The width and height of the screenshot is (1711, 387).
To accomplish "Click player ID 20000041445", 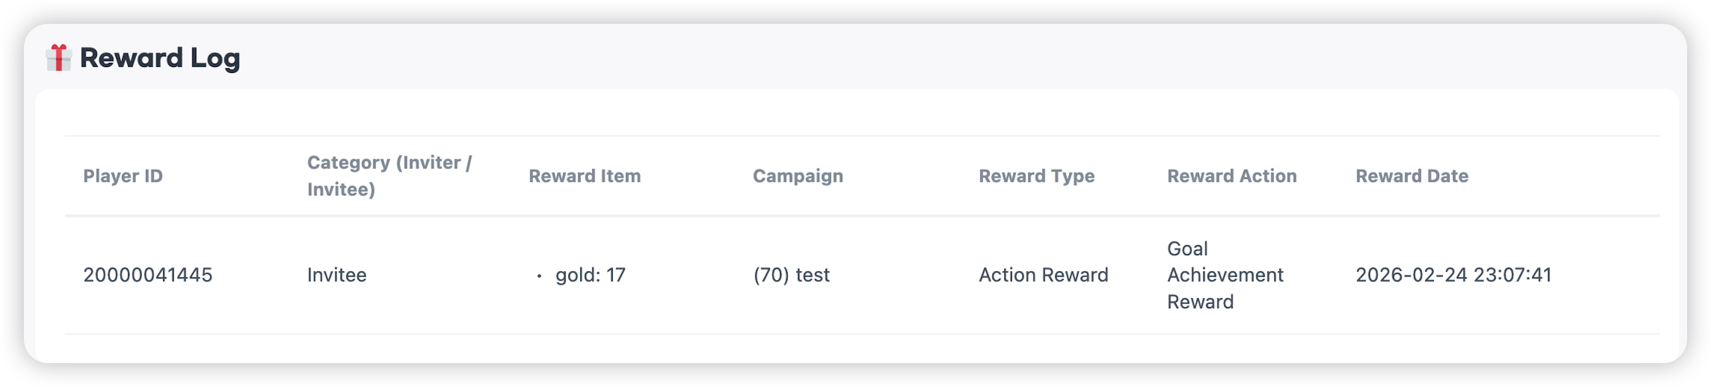I will [147, 275].
